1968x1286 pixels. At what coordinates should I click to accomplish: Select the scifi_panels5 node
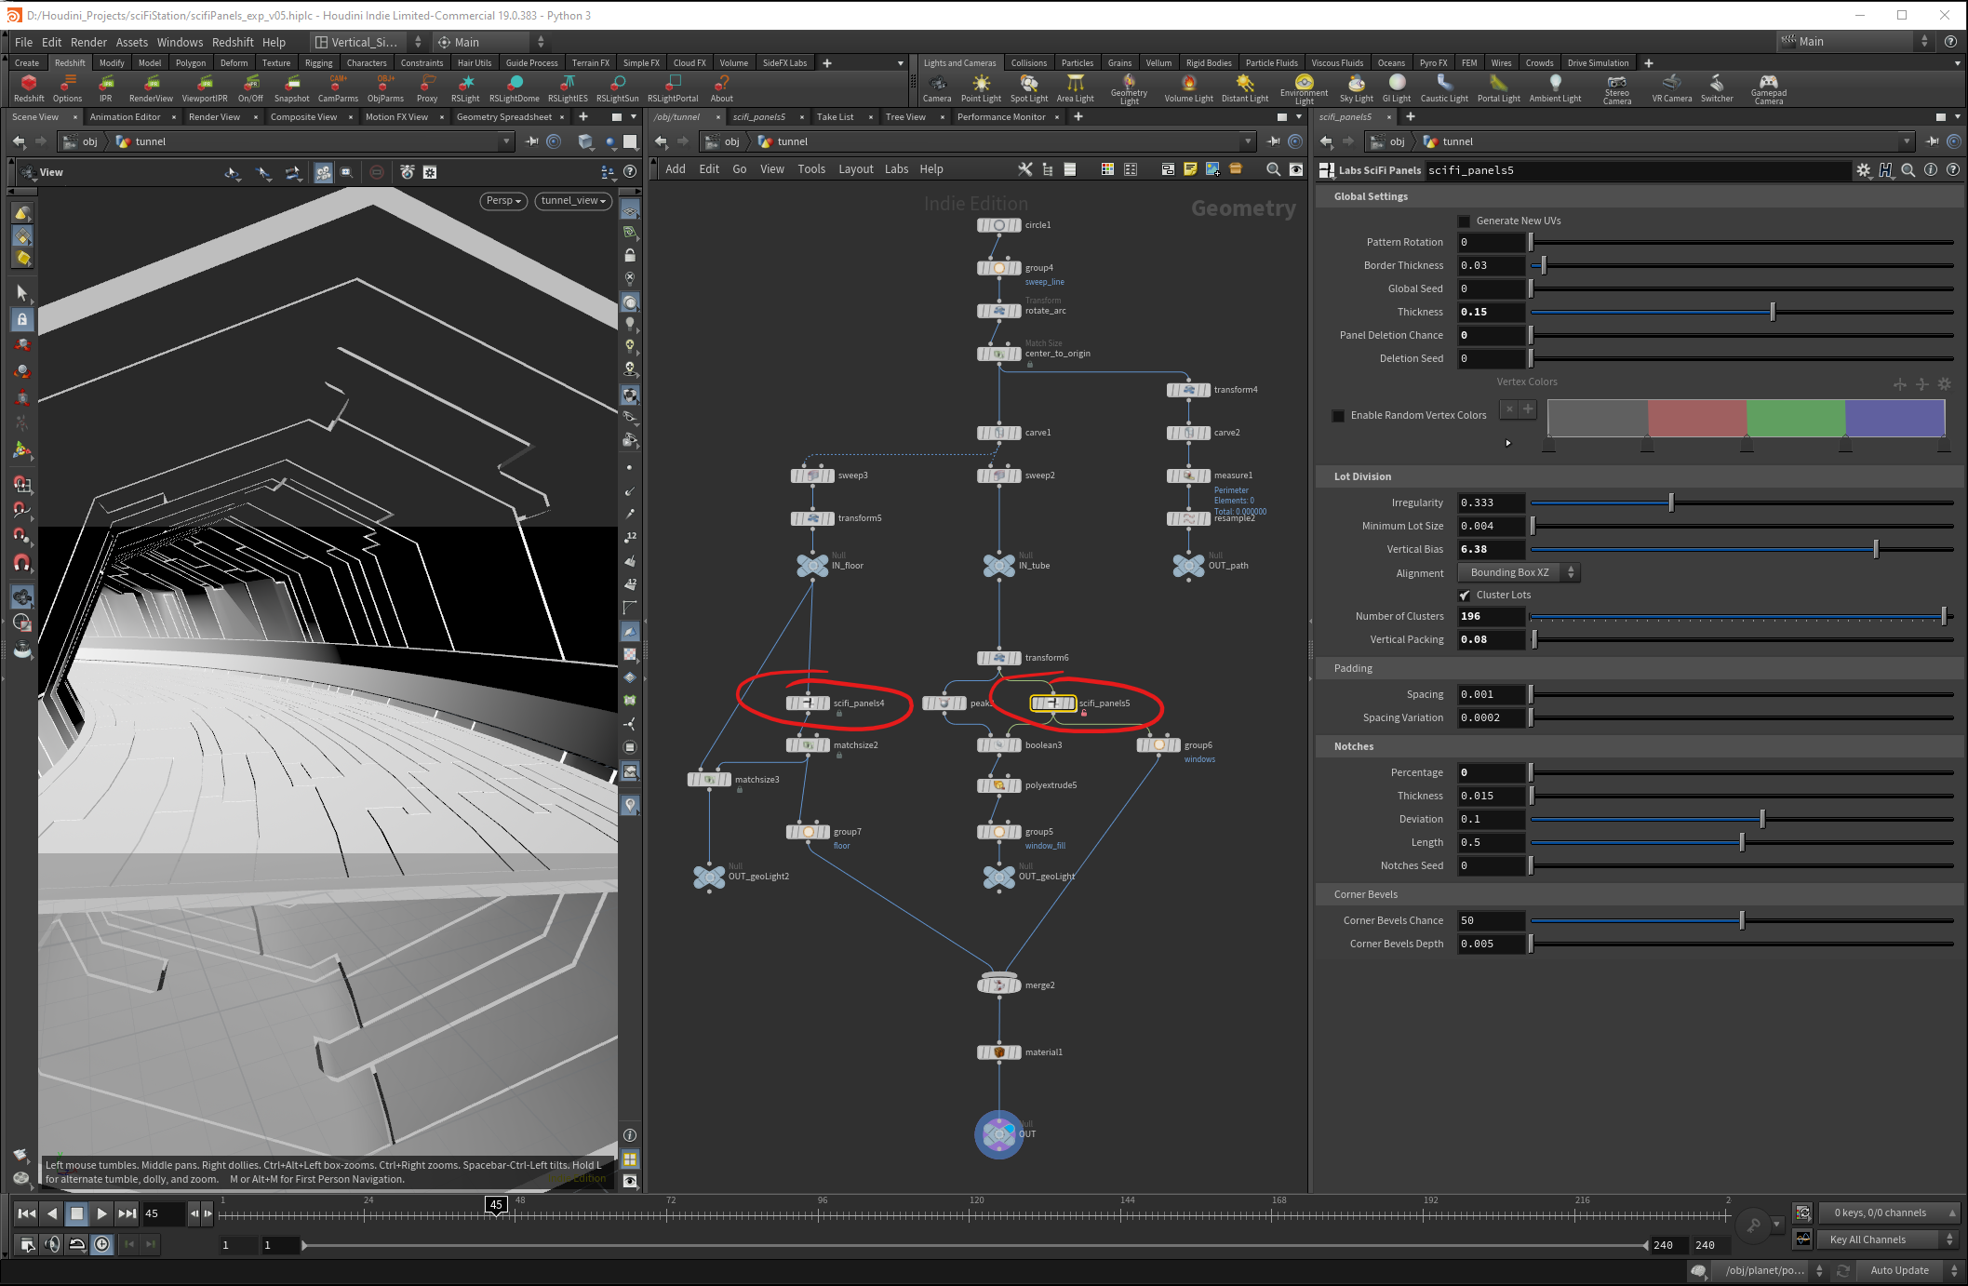tap(1052, 703)
